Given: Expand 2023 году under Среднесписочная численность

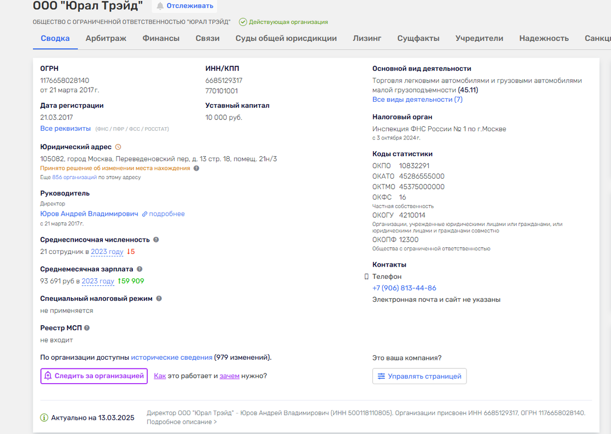Looking at the screenshot, I should 107,252.
